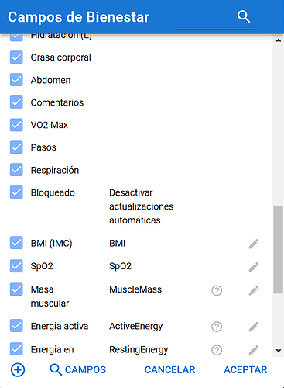The width and height of the screenshot is (284, 388).
Task: Click pencil icon for SpO2 field
Action: pyautogui.click(x=254, y=267)
